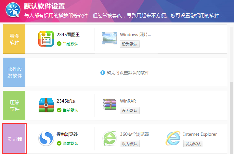Click 当前默认 status under 2345看图王
The height and width of the screenshot is (154, 234).
[71, 44]
